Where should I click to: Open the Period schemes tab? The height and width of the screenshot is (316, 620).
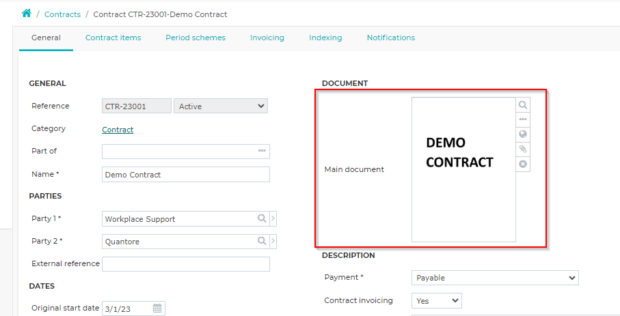pos(196,38)
